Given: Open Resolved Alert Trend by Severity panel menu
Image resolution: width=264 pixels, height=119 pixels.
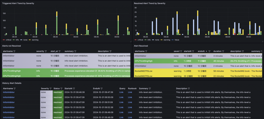Looking at the screenshot, I should click(150, 3).
